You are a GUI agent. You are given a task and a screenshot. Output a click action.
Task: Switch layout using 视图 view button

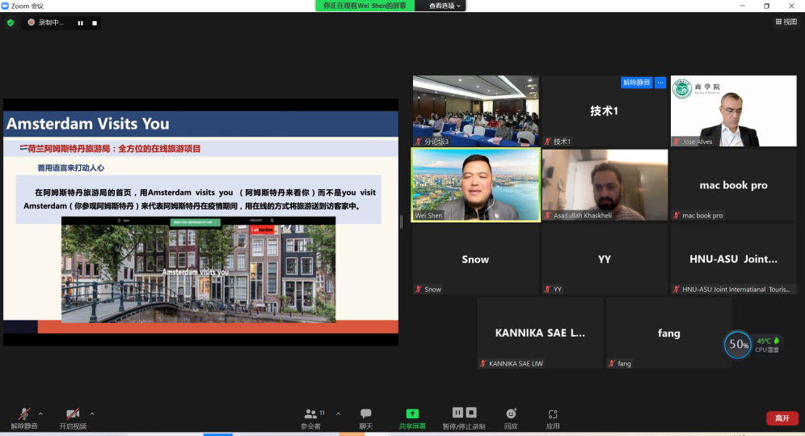pyautogui.click(x=786, y=22)
